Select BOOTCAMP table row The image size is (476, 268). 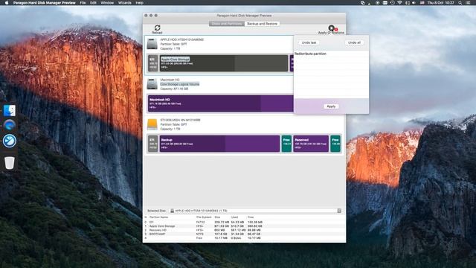click(244, 234)
